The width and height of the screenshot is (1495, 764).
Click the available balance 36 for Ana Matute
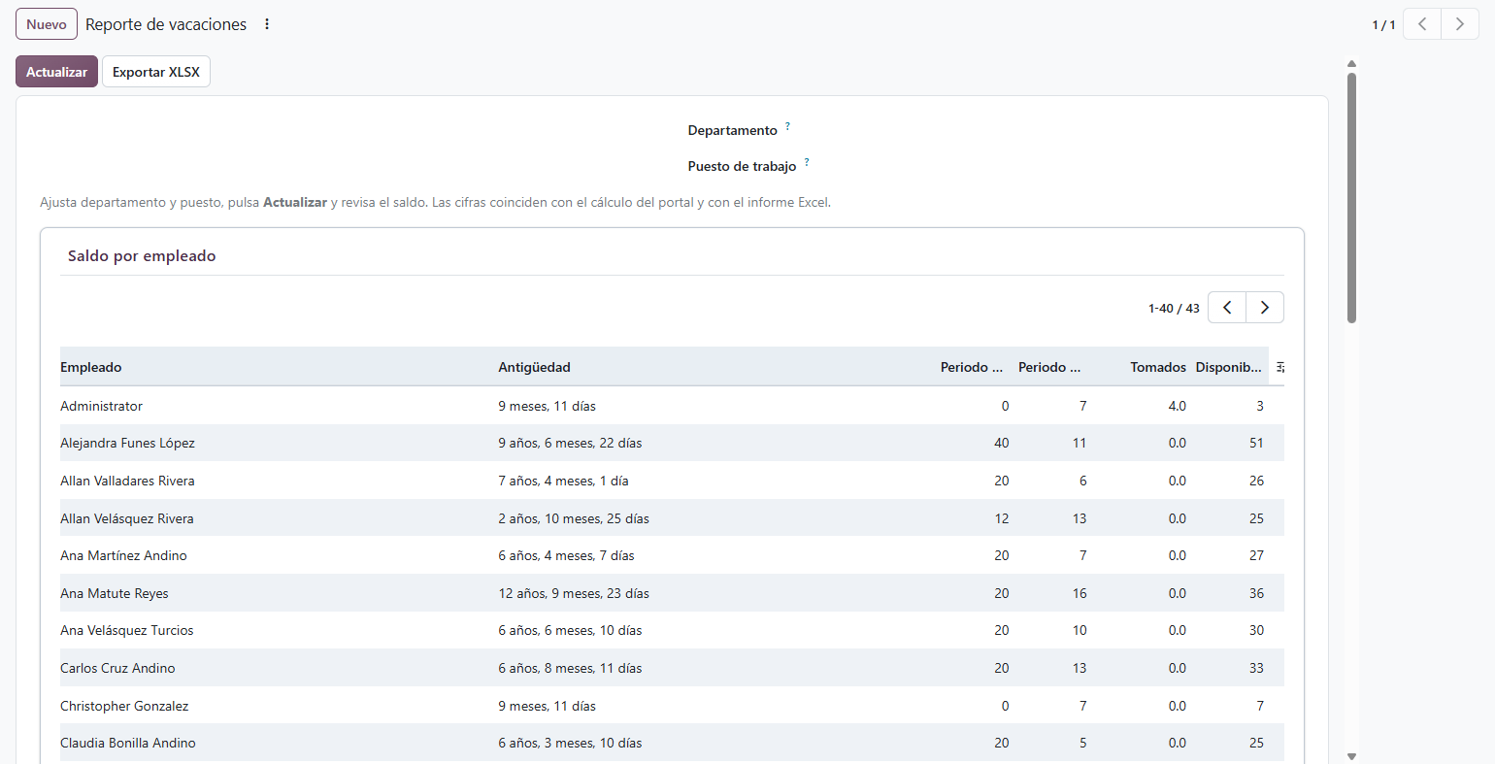(x=1256, y=593)
